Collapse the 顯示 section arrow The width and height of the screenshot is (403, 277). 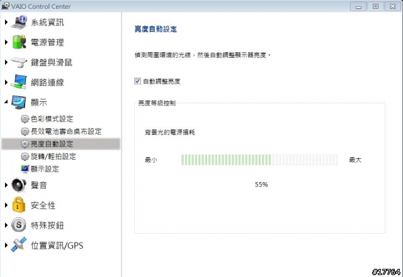(6, 102)
